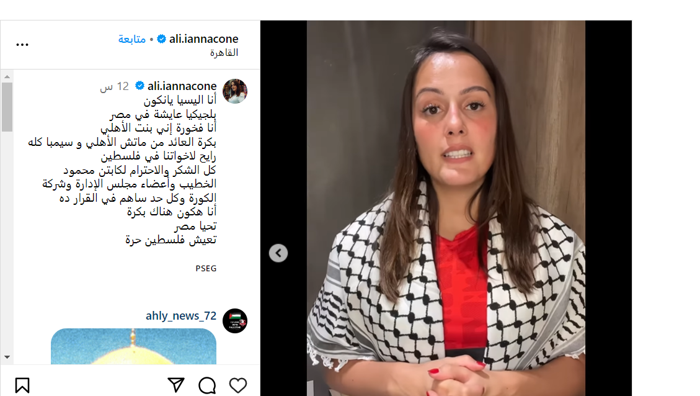The width and height of the screenshot is (700, 396).
Task: Save post with bookmark icon
Action: pos(22,385)
